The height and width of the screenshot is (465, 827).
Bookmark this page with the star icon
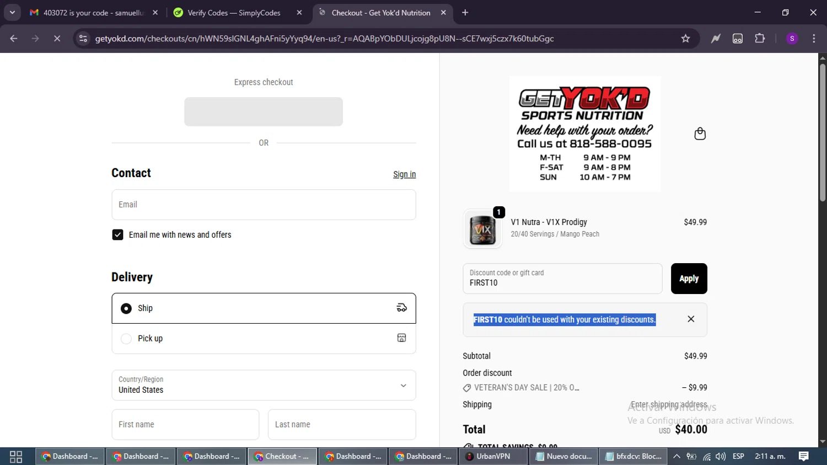pos(685,39)
